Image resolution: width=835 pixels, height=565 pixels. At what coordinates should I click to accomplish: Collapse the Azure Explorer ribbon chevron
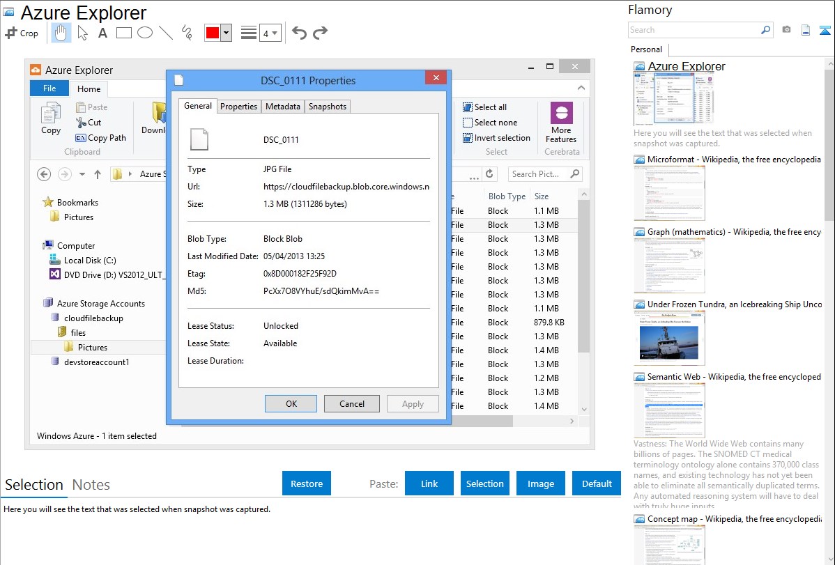(581, 88)
